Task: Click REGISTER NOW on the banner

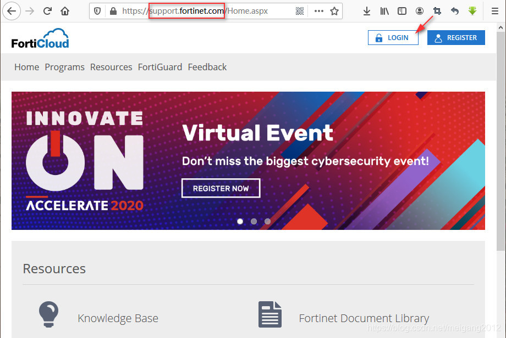Action: [x=221, y=188]
